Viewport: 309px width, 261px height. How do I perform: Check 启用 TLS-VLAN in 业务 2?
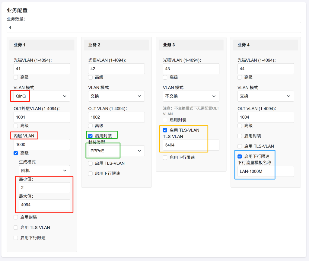(91, 163)
